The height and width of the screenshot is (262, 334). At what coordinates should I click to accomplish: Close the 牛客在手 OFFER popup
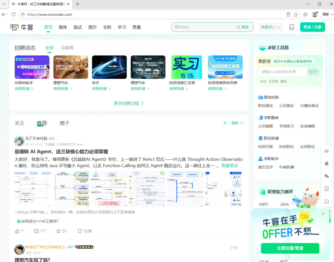pos(323,214)
